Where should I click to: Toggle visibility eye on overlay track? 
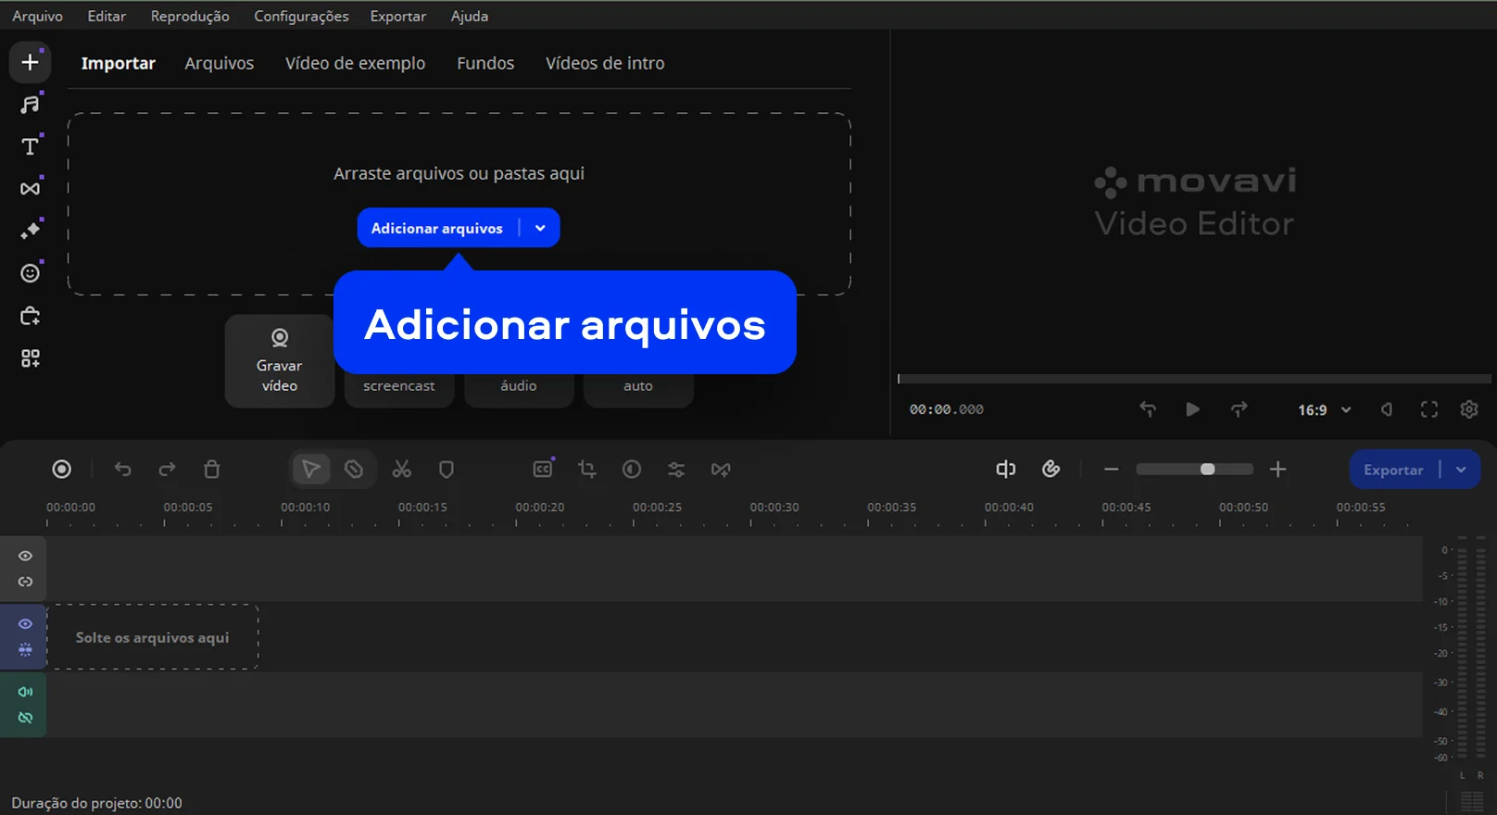[25, 557]
